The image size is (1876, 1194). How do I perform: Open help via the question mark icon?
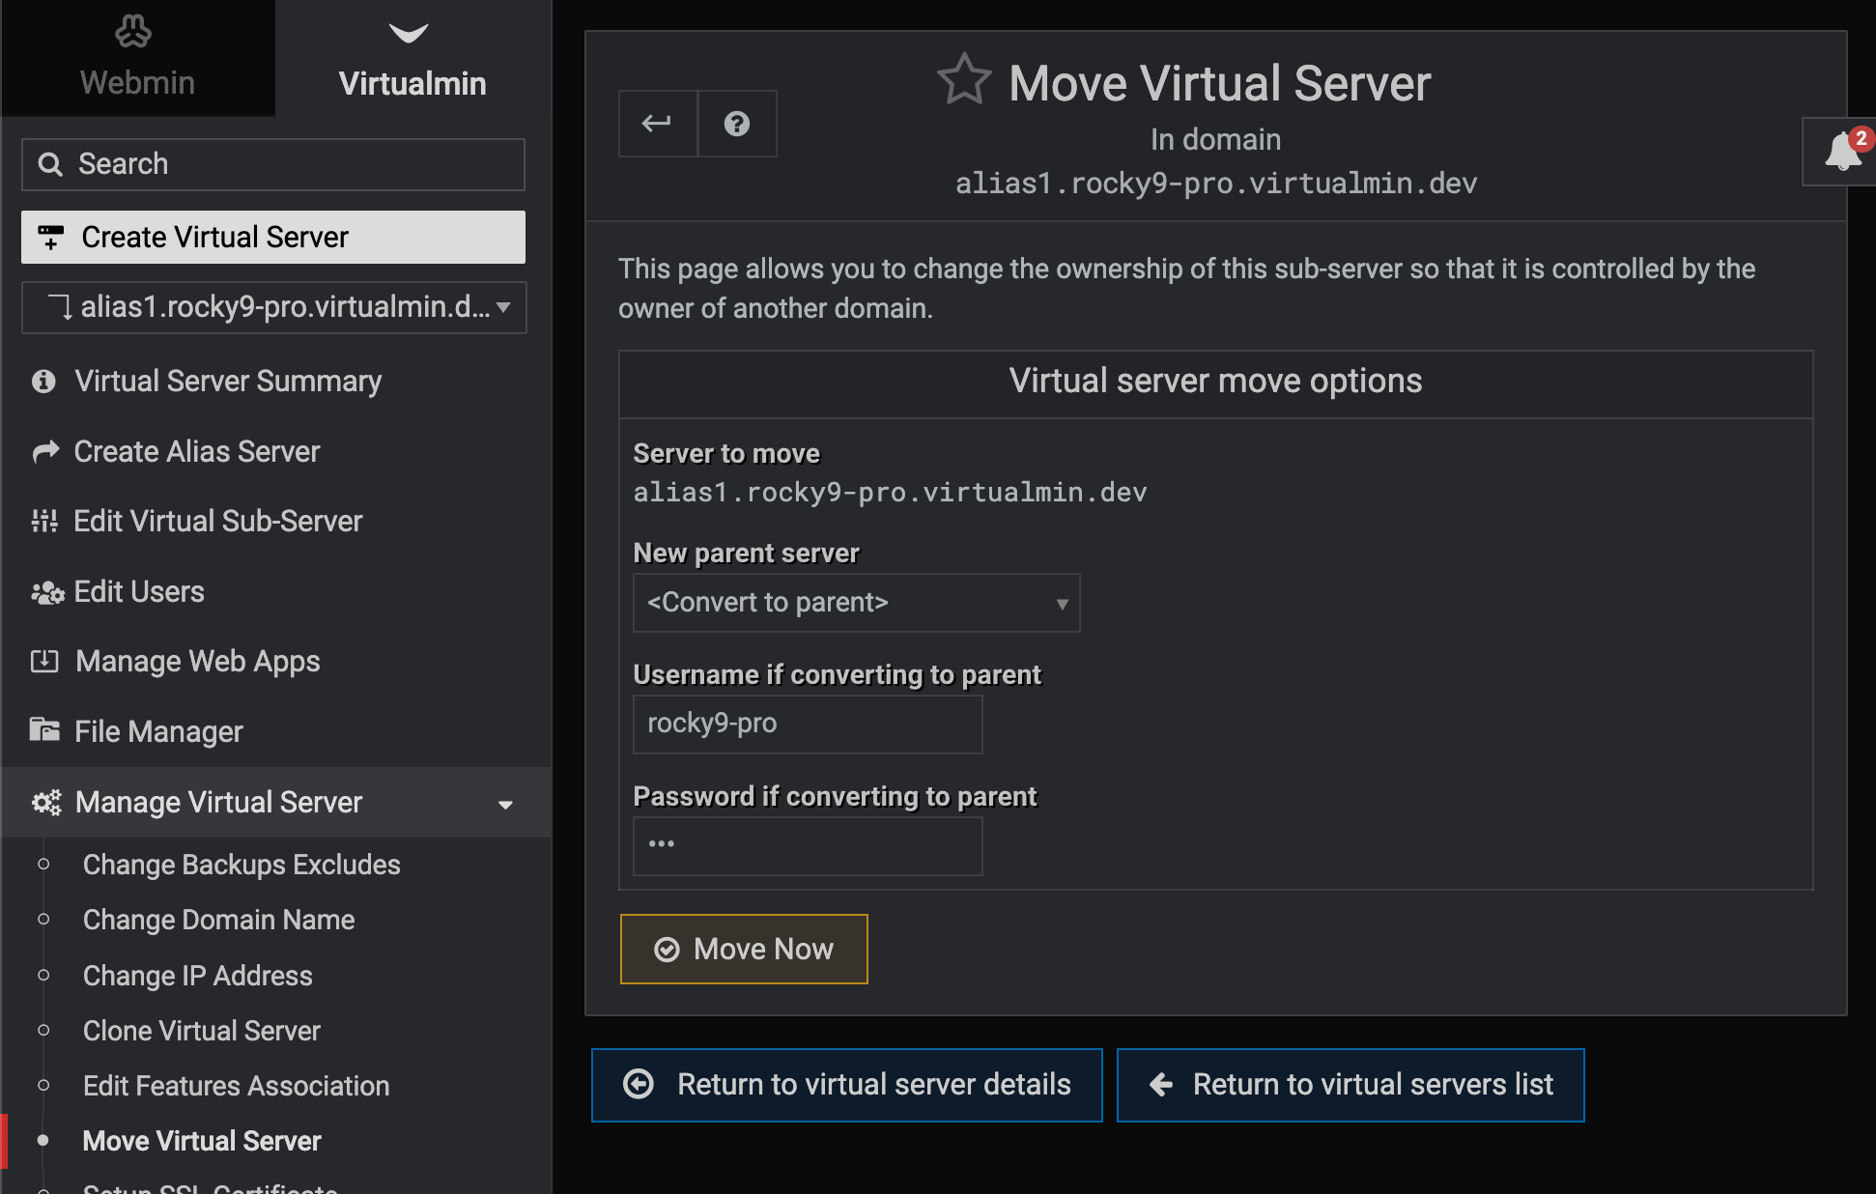737,124
